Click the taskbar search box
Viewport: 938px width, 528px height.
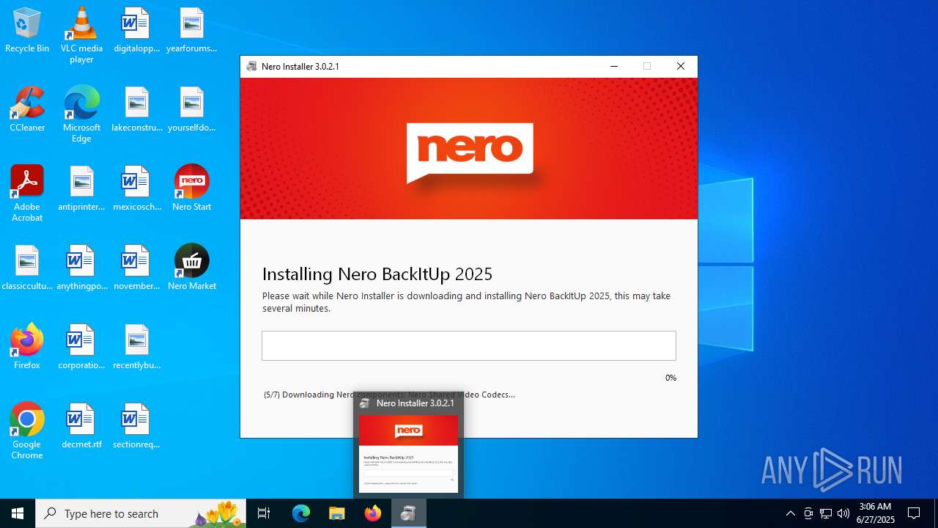click(x=141, y=513)
